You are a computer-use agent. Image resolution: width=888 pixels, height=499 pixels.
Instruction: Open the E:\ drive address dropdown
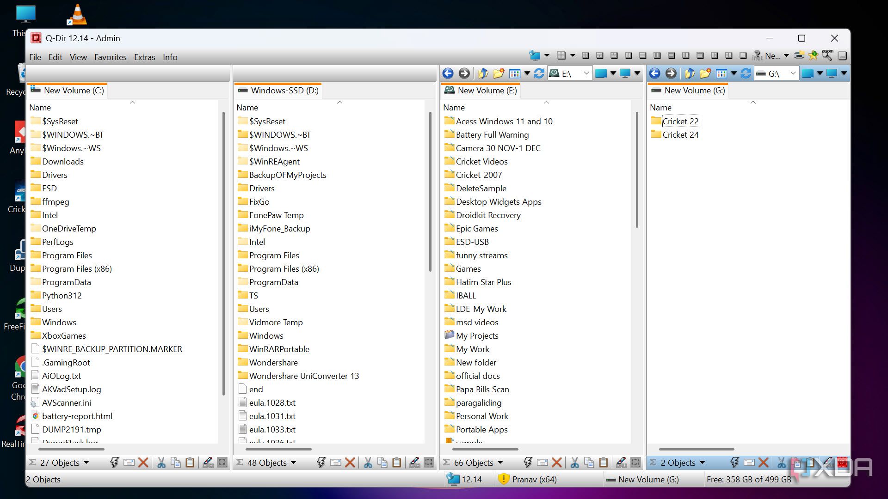point(586,73)
